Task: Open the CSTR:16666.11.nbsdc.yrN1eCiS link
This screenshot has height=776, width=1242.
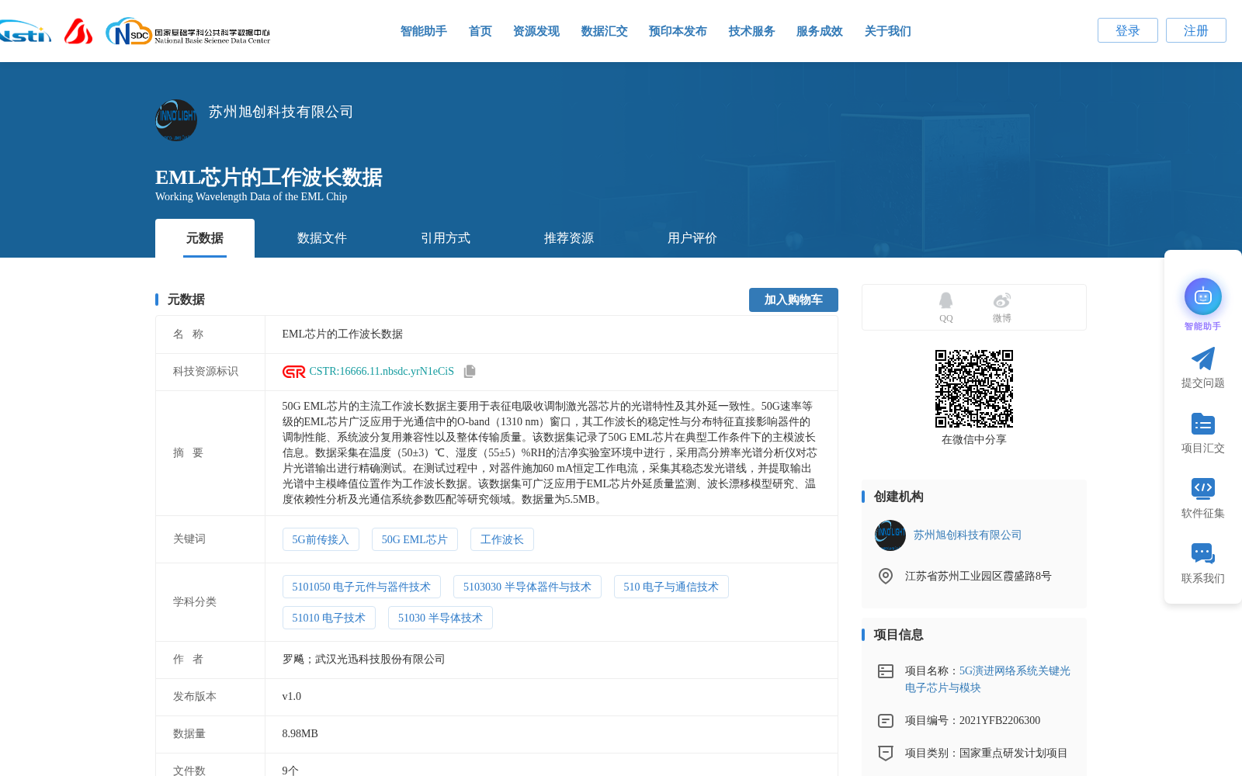Action: point(382,372)
